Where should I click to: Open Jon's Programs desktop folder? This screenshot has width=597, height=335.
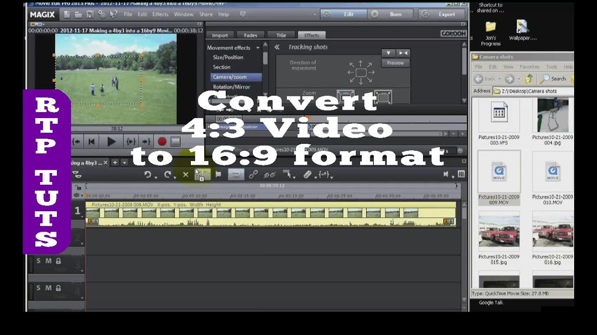click(491, 33)
